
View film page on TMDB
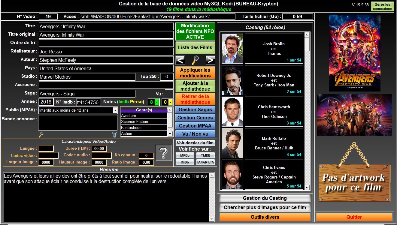click(206, 155)
